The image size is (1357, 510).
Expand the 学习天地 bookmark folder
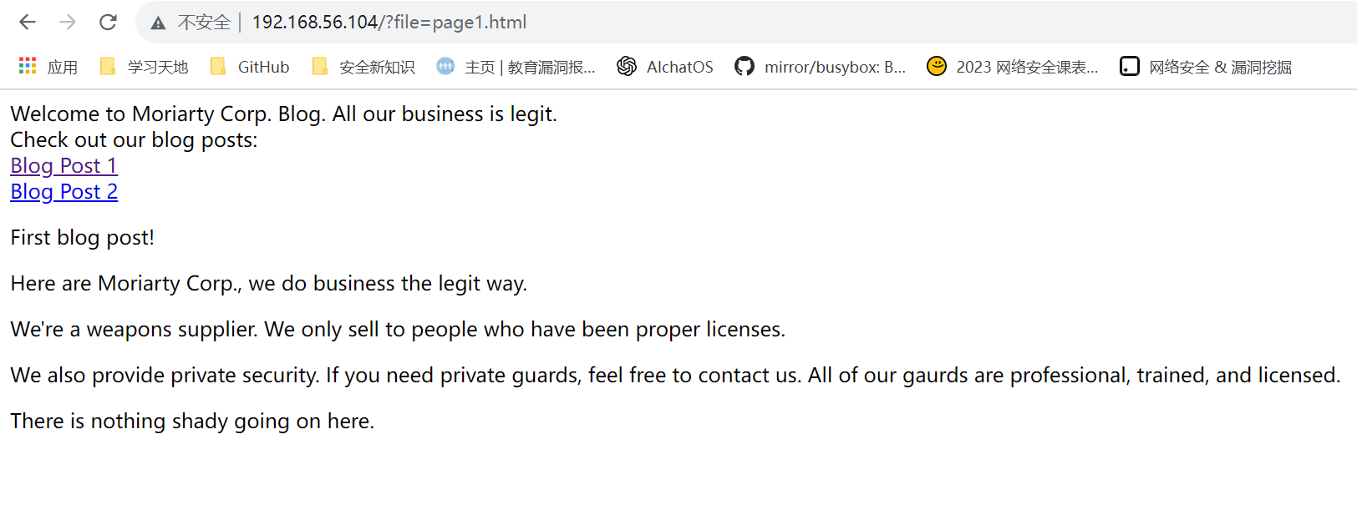point(145,67)
